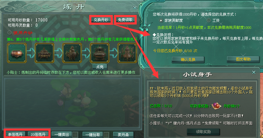Tick the checkbox next to 一键拾取
Screen dimensions: 263x138
click(106, 135)
